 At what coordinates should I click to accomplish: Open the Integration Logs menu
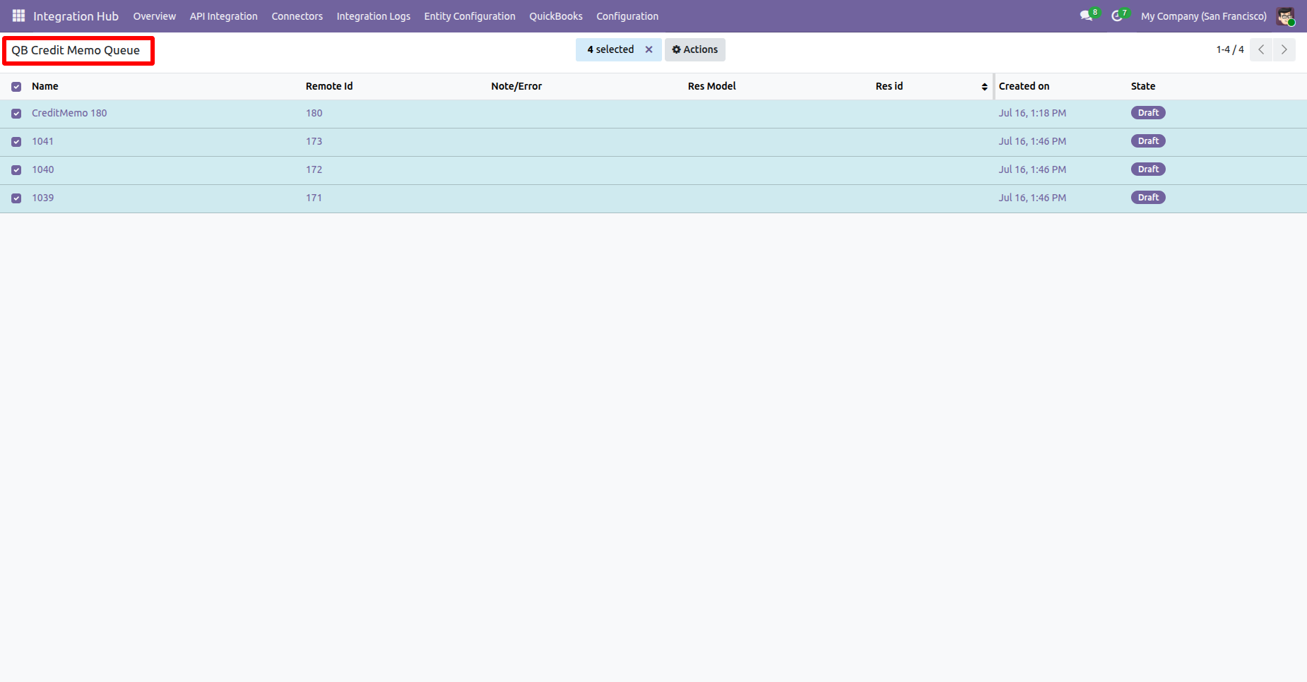(x=373, y=16)
